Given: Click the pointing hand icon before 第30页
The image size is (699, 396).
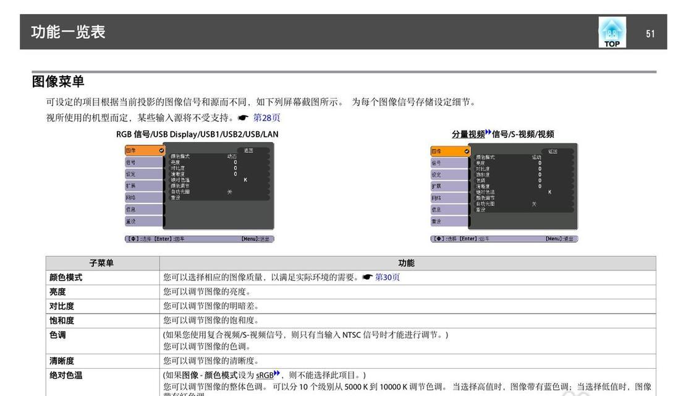Looking at the screenshot, I should click(x=367, y=277).
